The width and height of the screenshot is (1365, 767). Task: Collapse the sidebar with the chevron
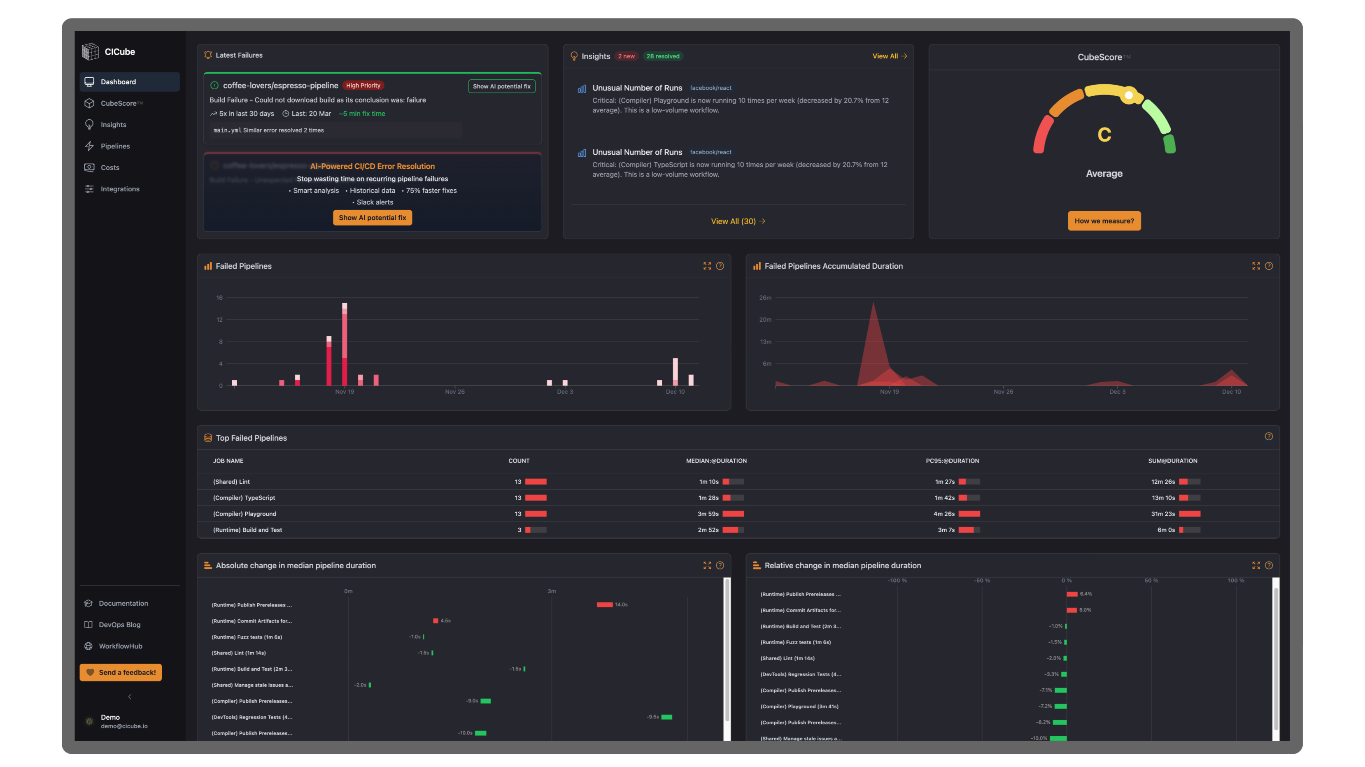click(x=130, y=697)
